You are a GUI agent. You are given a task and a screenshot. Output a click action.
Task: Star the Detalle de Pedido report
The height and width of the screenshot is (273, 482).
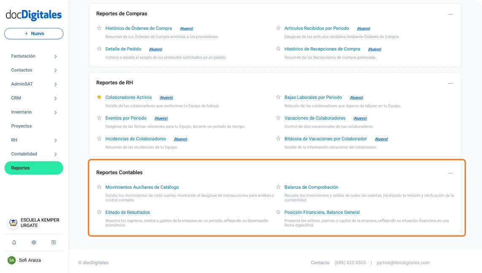click(99, 49)
